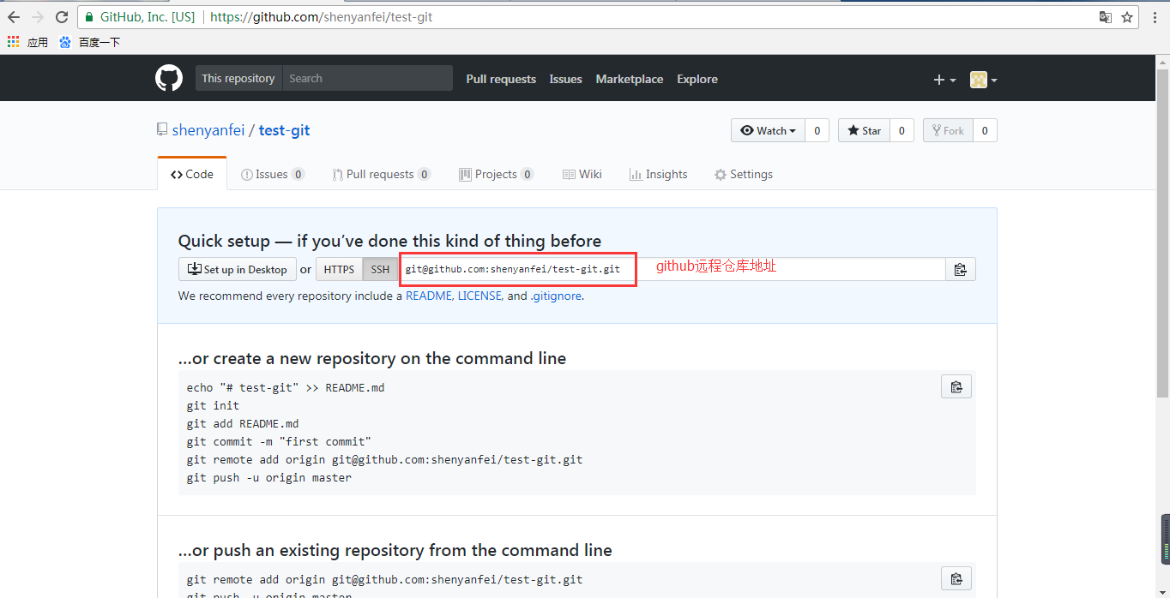1170x598 pixels.
Task: Click the watchers count 0
Action: click(x=817, y=130)
